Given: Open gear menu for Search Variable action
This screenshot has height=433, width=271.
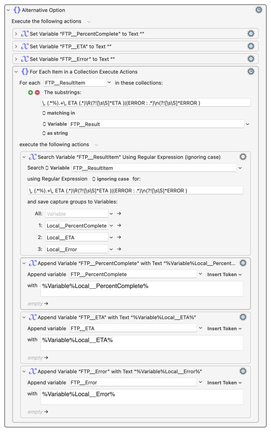Looking at the screenshot, I should click(x=243, y=157).
